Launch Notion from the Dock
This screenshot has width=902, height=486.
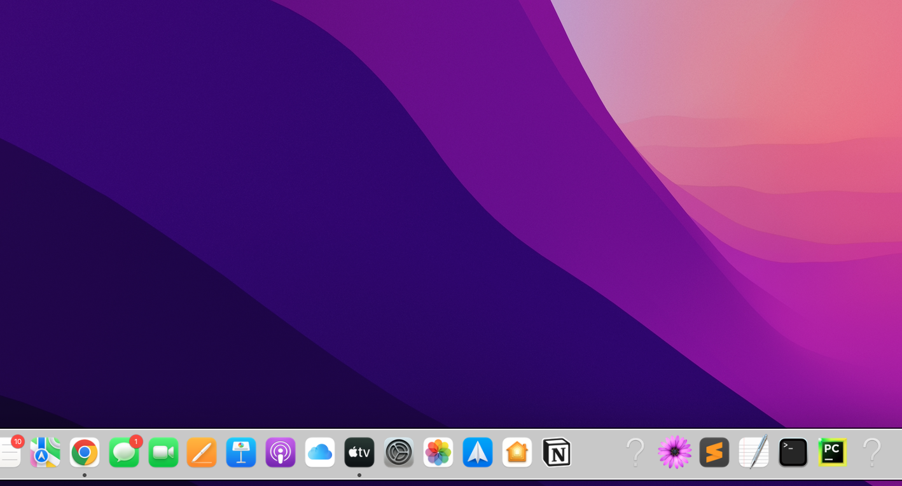point(557,452)
